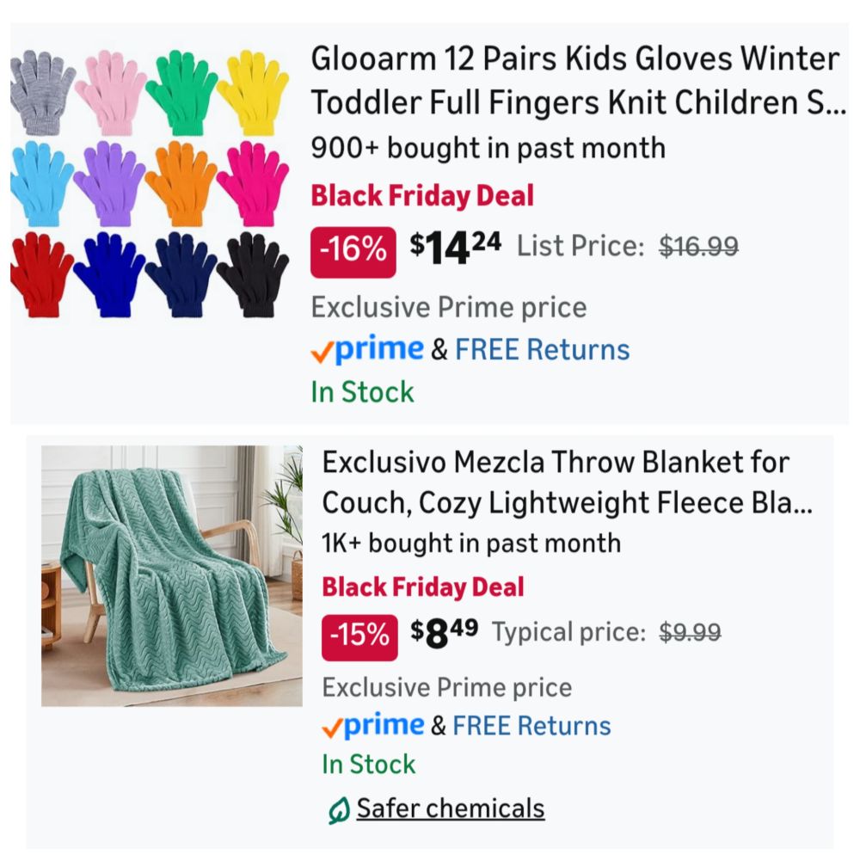Screen dimensions: 860x860
Task: Click the -15% discount badge
Action: (x=359, y=637)
